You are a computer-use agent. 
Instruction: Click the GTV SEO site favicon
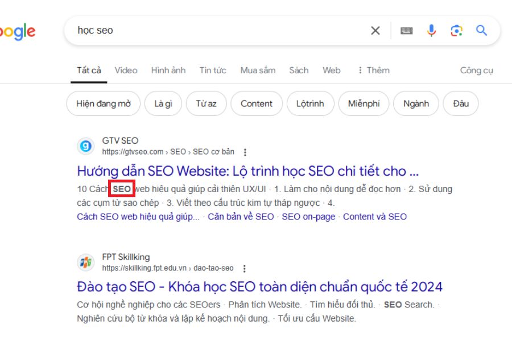pyautogui.click(x=85, y=146)
